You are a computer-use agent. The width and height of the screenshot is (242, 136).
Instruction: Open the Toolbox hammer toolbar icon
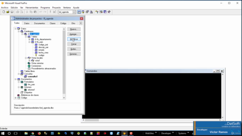[109, 12]
